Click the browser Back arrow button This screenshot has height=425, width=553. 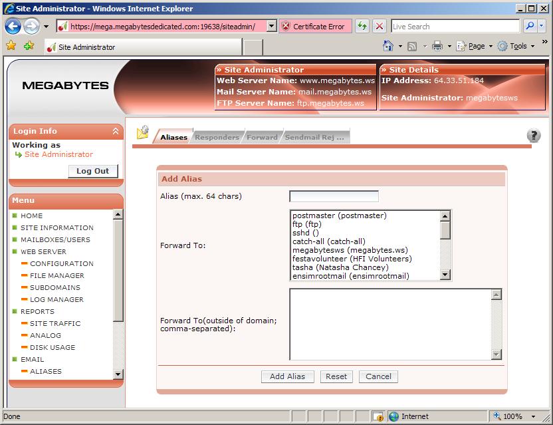click(x=13, y=27)
